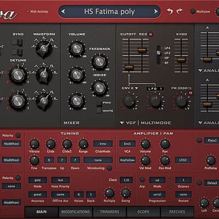Load the previous patch with left arrow

63,11
